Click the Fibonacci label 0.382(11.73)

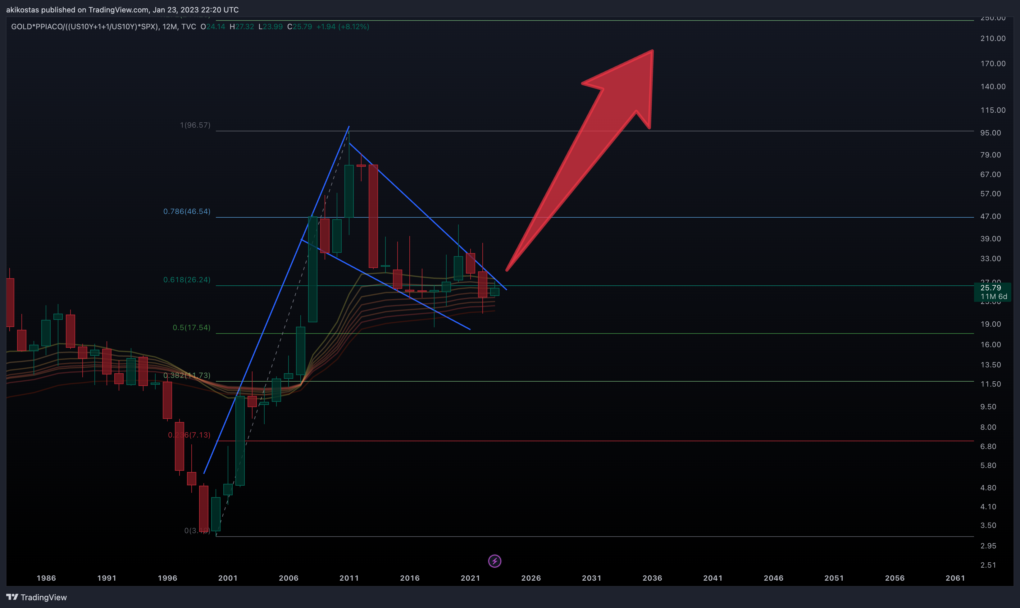pos(187,375)
